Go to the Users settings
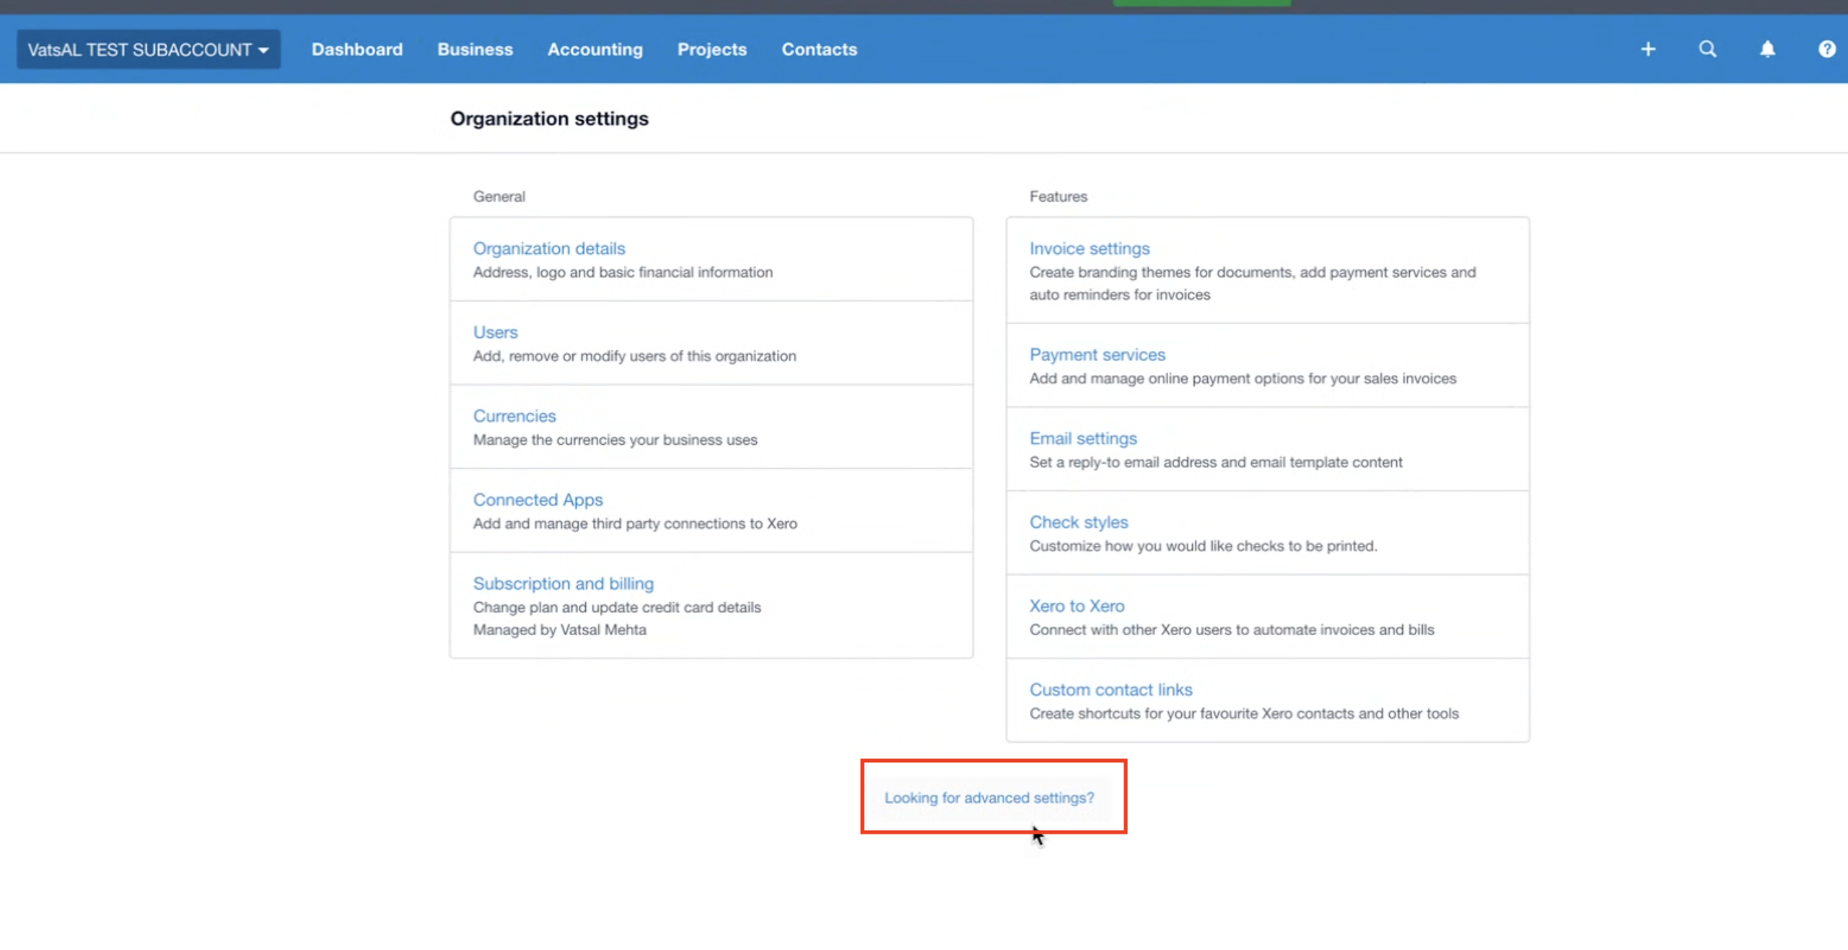 [495, 332]
